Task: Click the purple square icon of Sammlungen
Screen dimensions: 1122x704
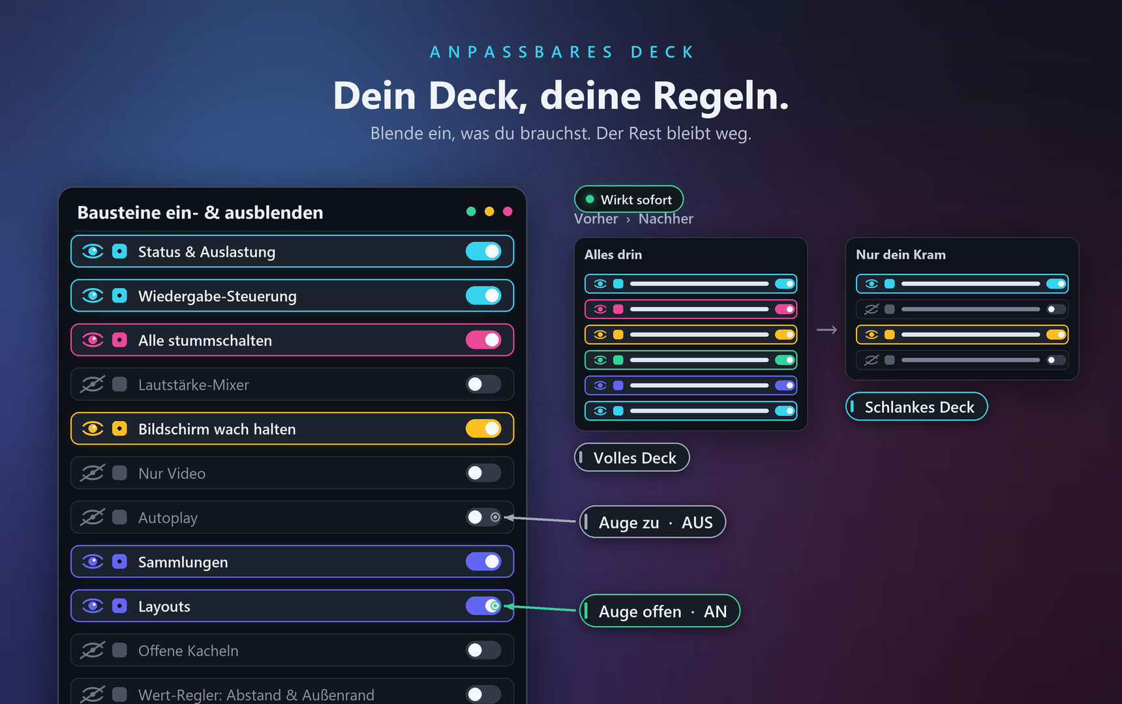Action: (x=119, y=562)
